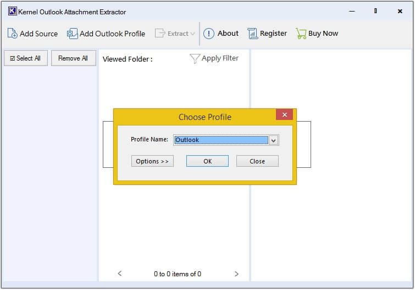Viewport: 415px width, 290px height.
Task: Click the Apply Filter funnel icon
Action: 195,58
